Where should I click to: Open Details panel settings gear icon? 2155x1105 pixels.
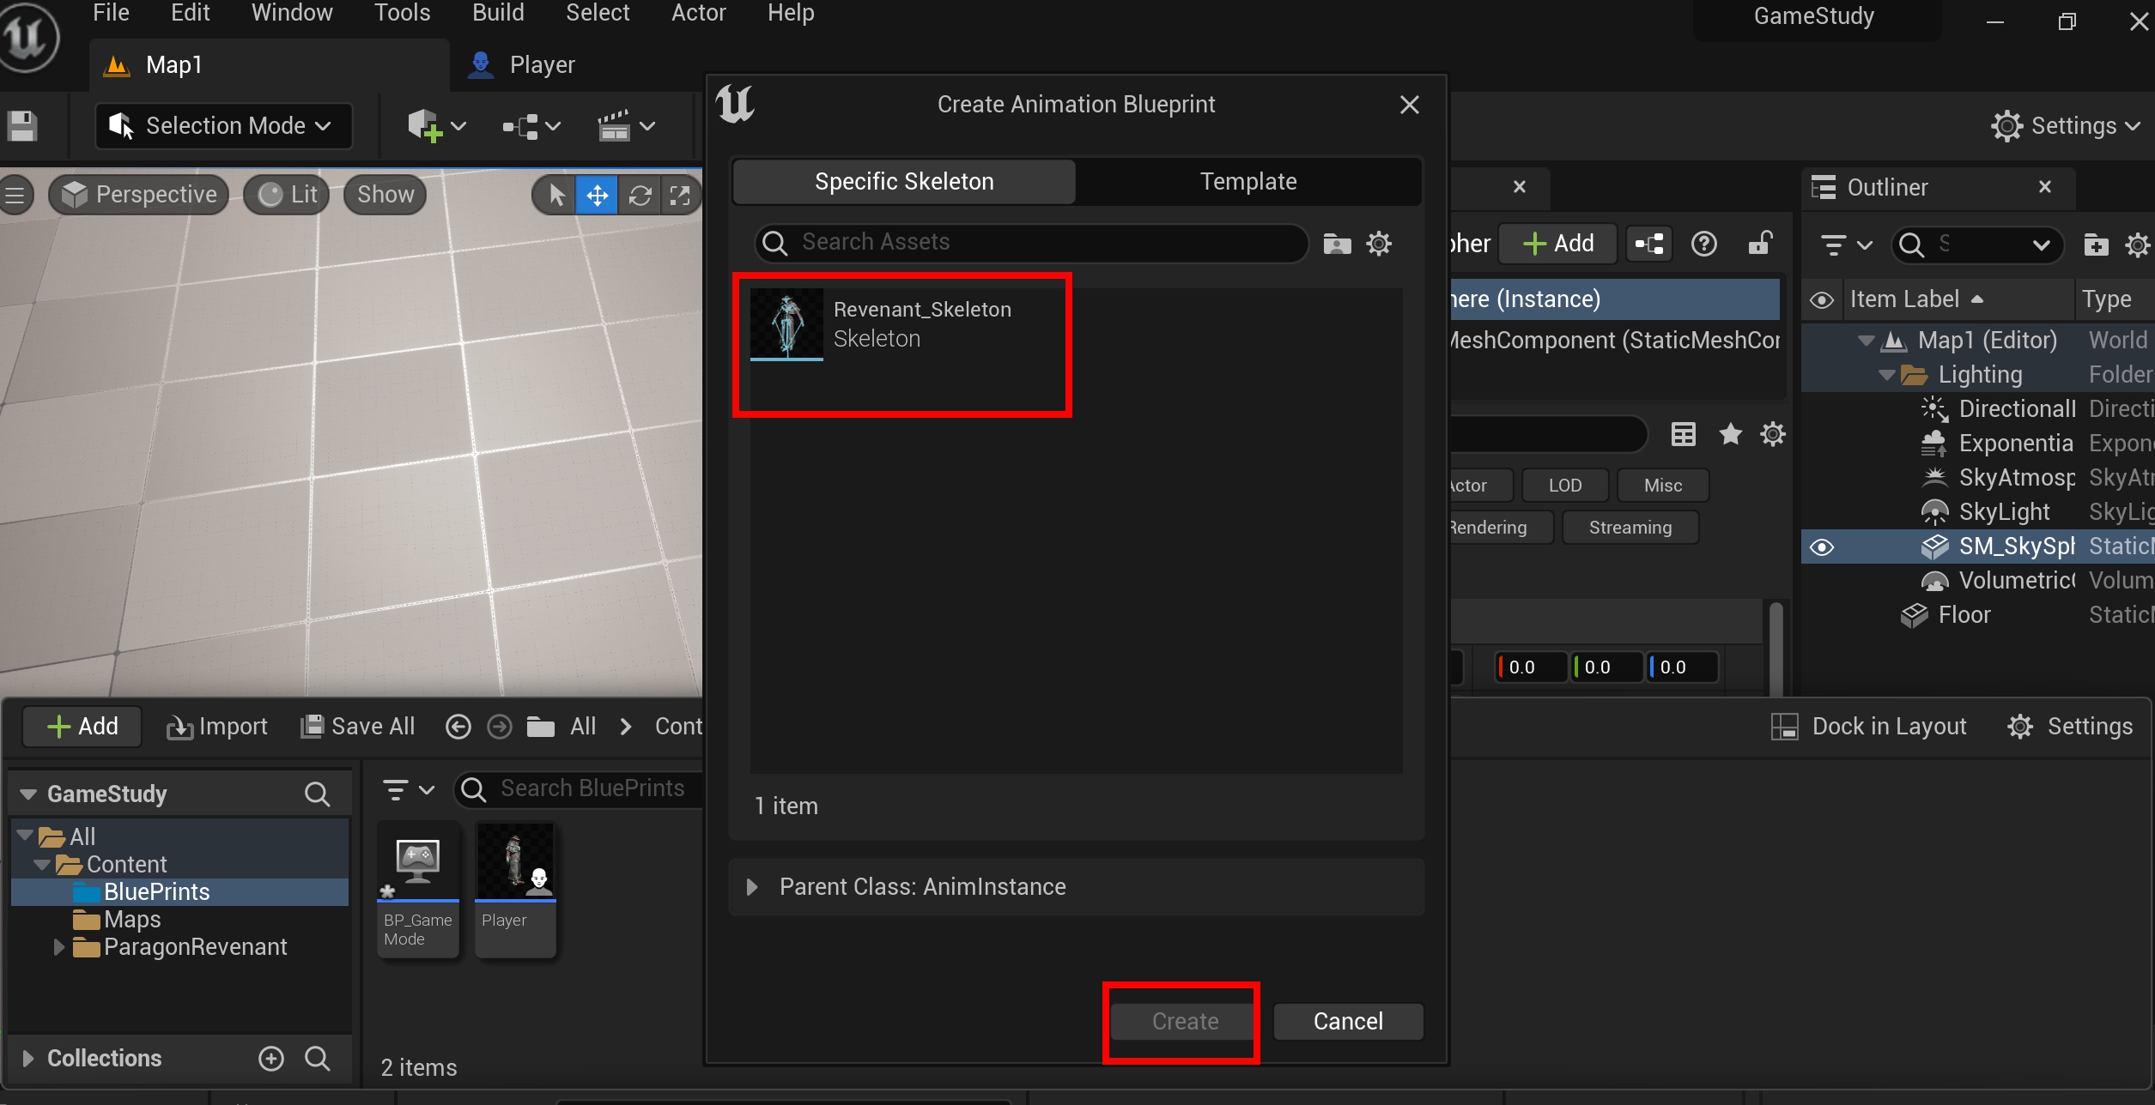click(1773, 434)
